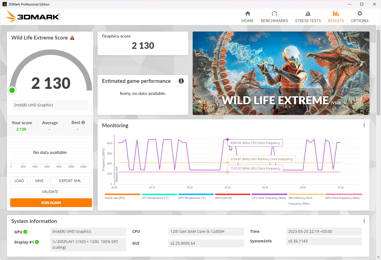Select SystemInfo version v5.56.1143

(x=324, y=241)
